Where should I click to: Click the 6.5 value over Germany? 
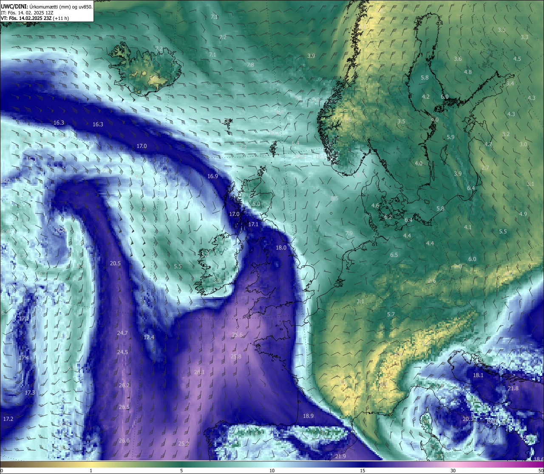(x=394, y=255)
